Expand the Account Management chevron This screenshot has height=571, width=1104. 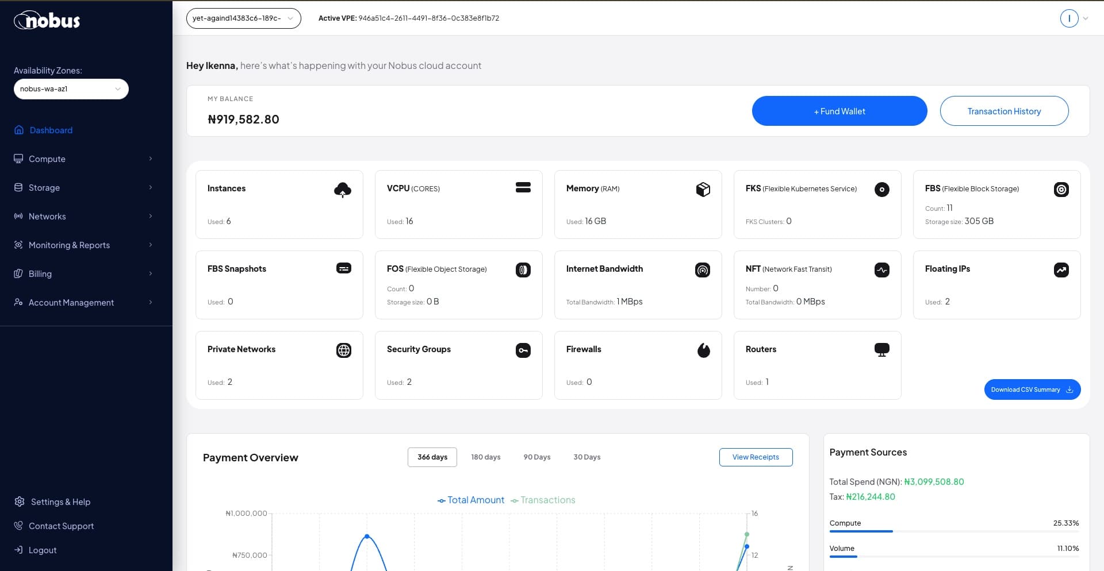pos(151,302)
